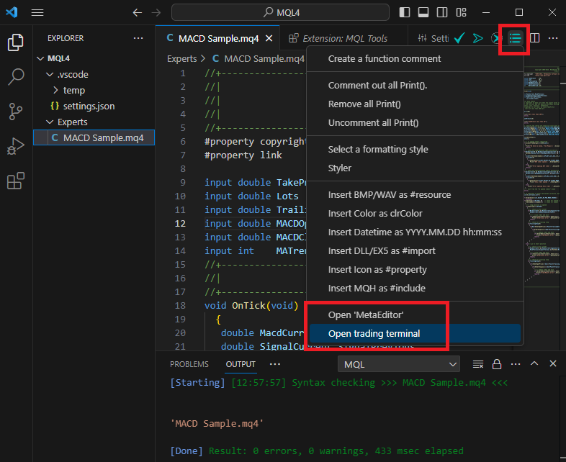
Task: Open the hamburger application menu
Action: (37, 13)
